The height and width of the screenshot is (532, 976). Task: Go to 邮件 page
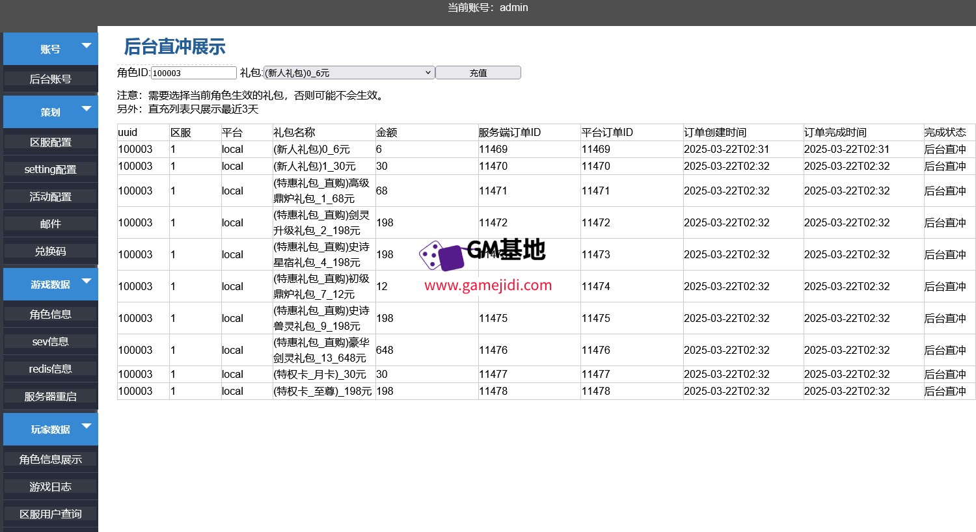pos(50,224)
